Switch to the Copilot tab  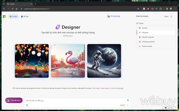point(13,17)
